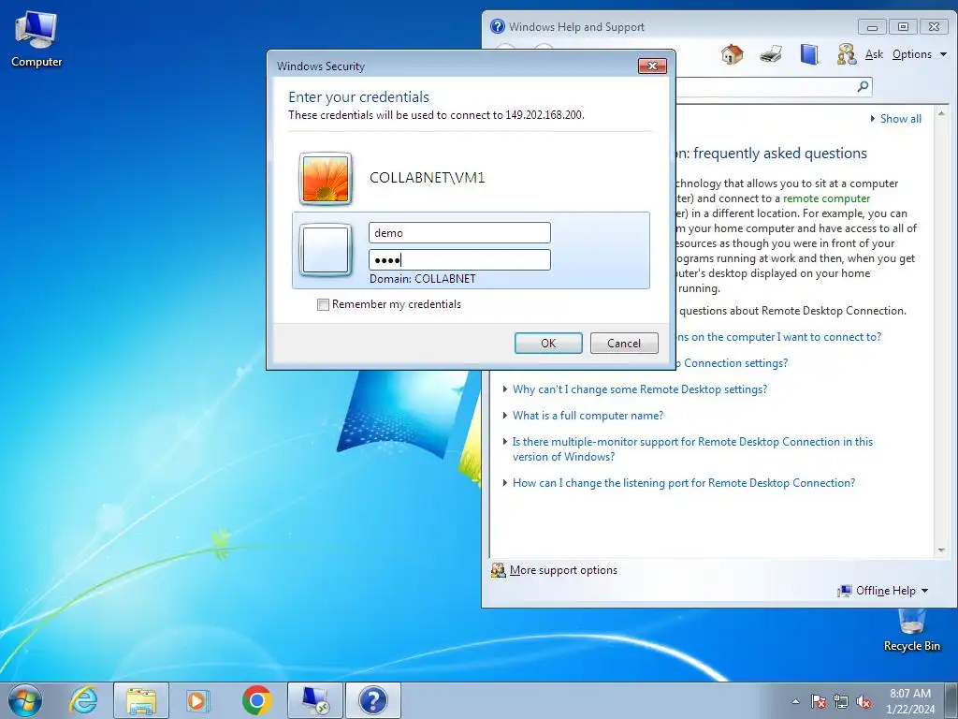This screenshot has height=719, width=958.
Task: Maximize the Windows Help and Support window
Action: pos(903,27)
